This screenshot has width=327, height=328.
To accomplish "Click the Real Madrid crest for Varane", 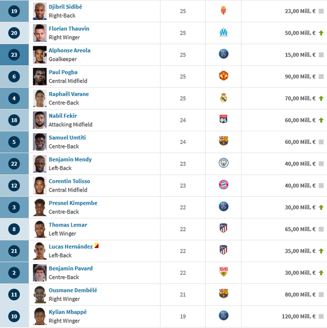I will (x=223, y=98).
